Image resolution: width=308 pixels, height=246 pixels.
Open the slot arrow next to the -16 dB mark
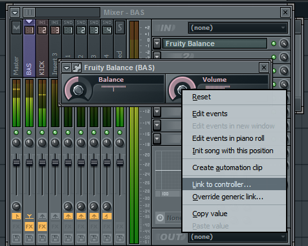[157, 139]
